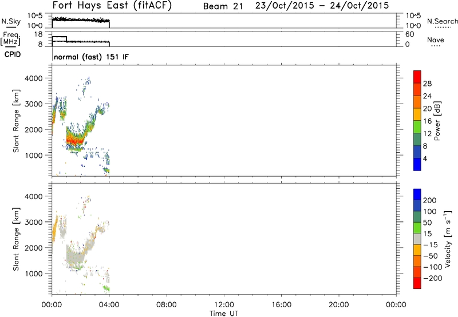Image resolution: width=458 pixels, height=317 pixels.
Task: Click the "Power [dB]" color bar title
Action: click(x=437, y=121)
